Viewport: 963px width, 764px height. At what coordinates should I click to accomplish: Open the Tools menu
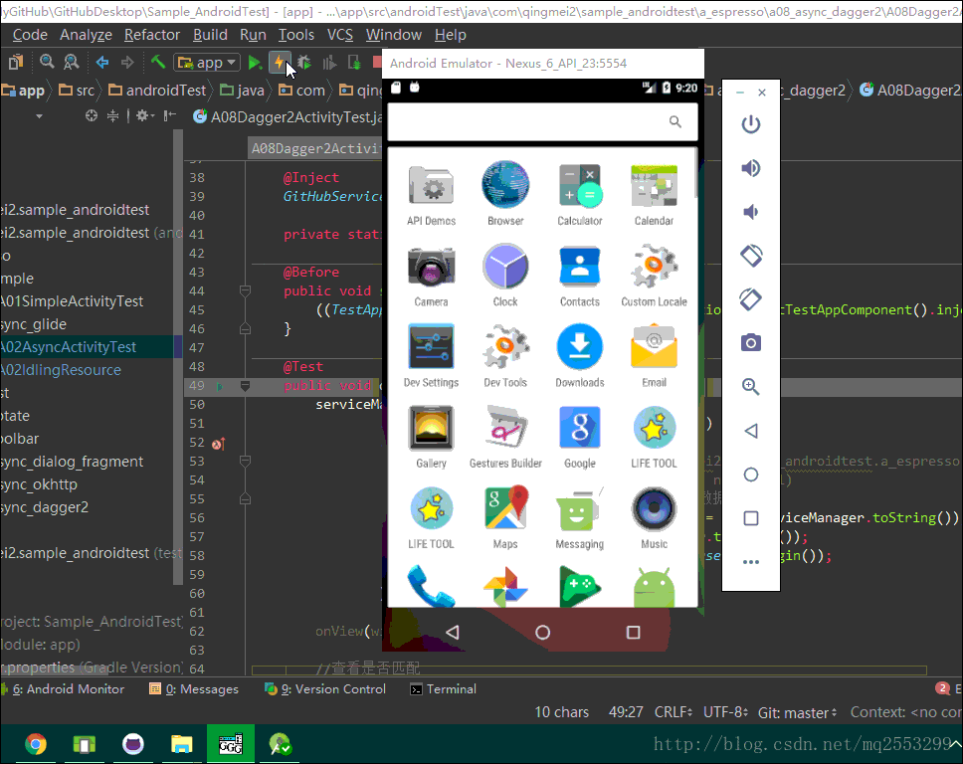(x=296, y=35)
